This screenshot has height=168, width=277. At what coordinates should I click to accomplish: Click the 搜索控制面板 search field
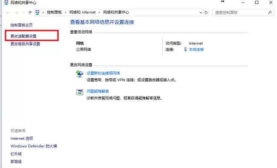(x=243, y=12)
